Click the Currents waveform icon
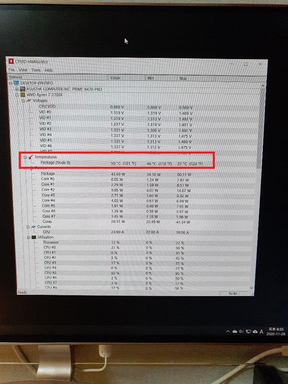288x384 pixels. pos(34,227)
